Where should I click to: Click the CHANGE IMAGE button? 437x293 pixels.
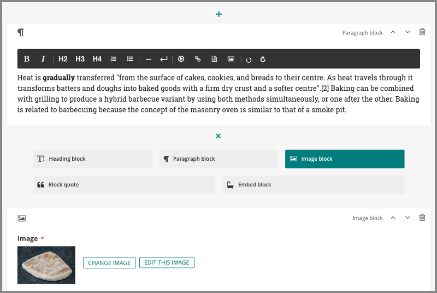(x=109, y=263)
